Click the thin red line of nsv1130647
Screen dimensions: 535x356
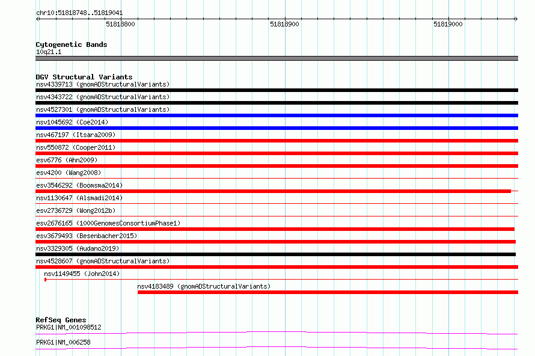click(277, 203)
